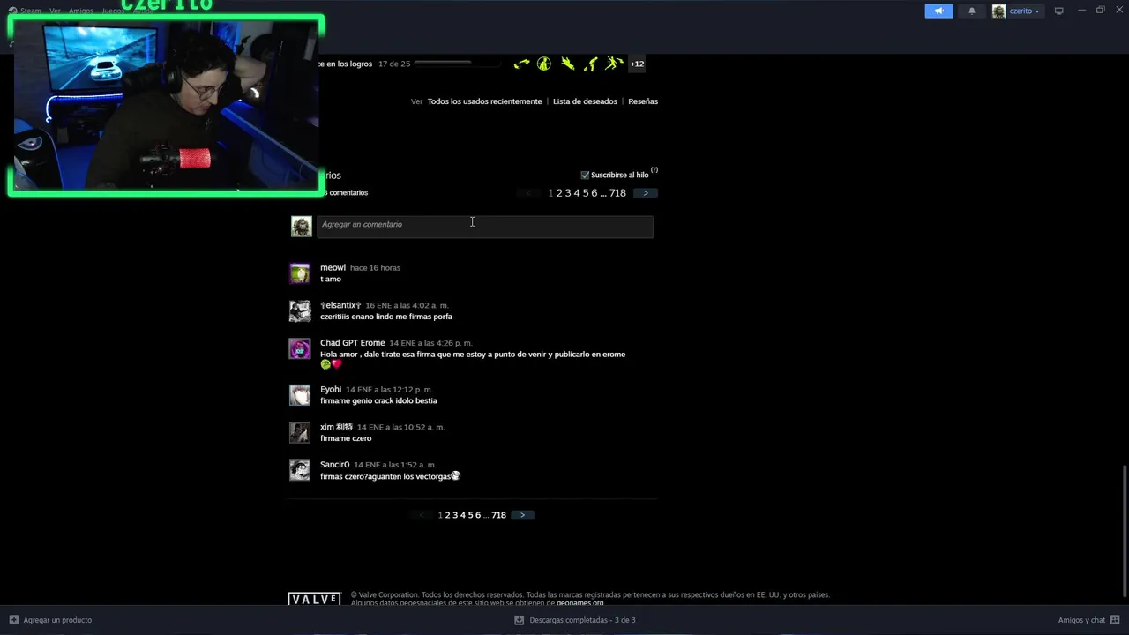
Task: Focus the Agregar un comentario field
Action: (485, 227)
